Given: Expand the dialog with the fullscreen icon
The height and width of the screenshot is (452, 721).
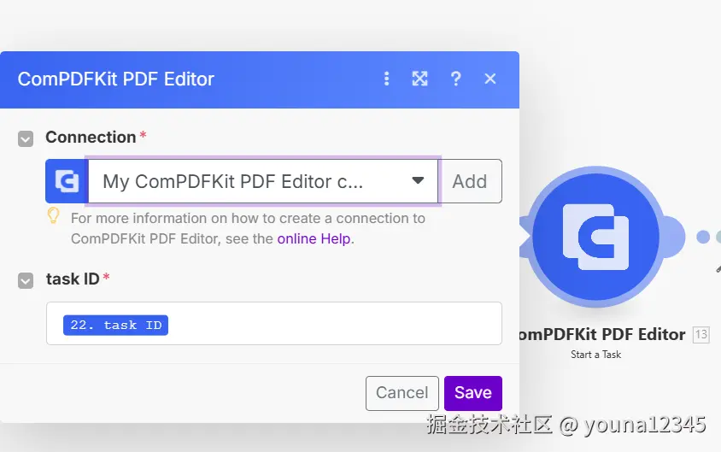Looking at the screenshot, I should (x=419, y=79).
